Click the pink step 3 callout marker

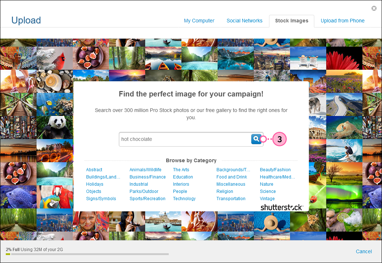click(279, 139)
